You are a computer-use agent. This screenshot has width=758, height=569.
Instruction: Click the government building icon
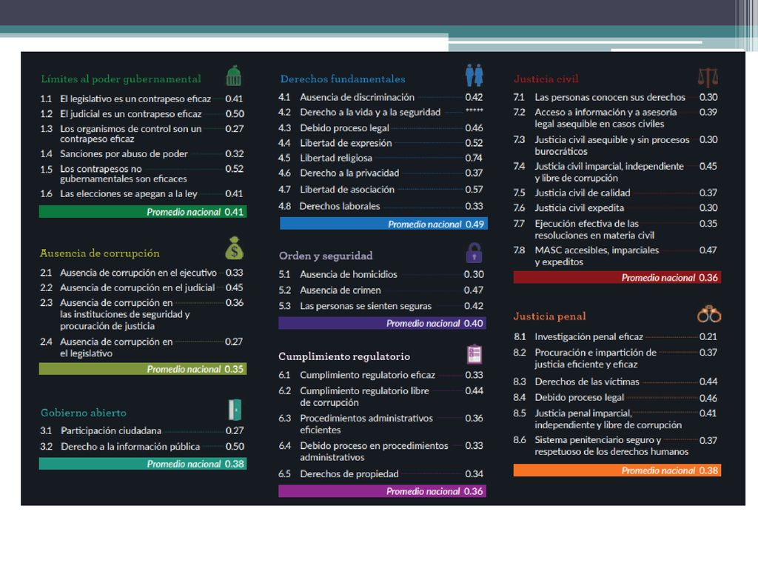pyautogui.click(x=233, y=76)
